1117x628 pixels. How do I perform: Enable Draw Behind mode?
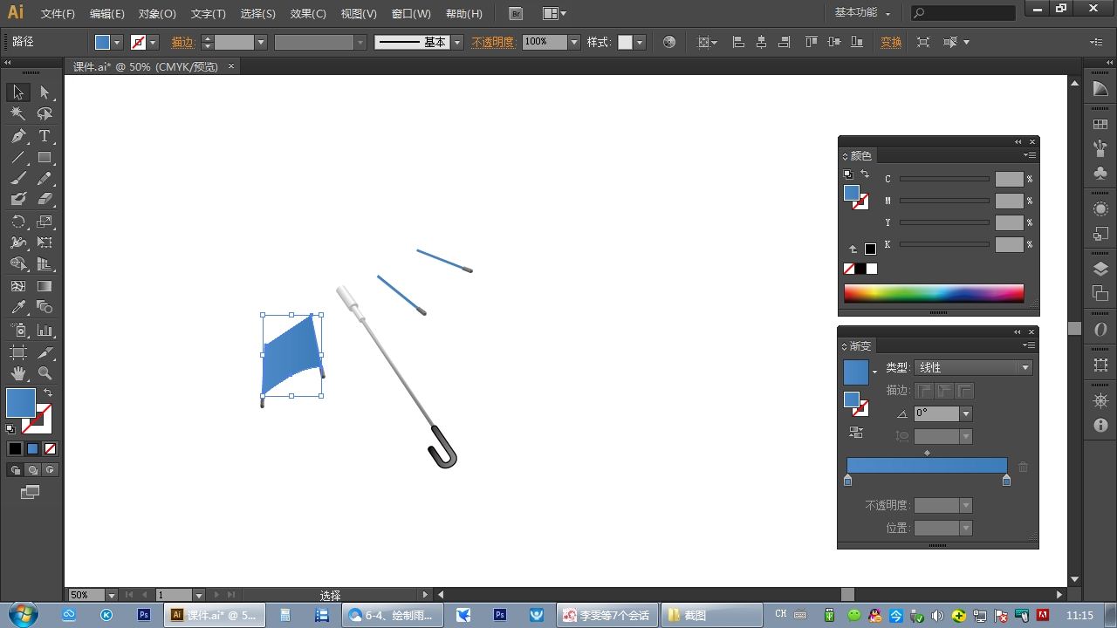(x=32, y=470)
